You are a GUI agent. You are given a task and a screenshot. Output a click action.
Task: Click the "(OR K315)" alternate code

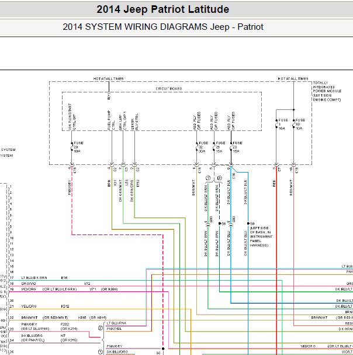pyautogui.click(x=69, y=340)
